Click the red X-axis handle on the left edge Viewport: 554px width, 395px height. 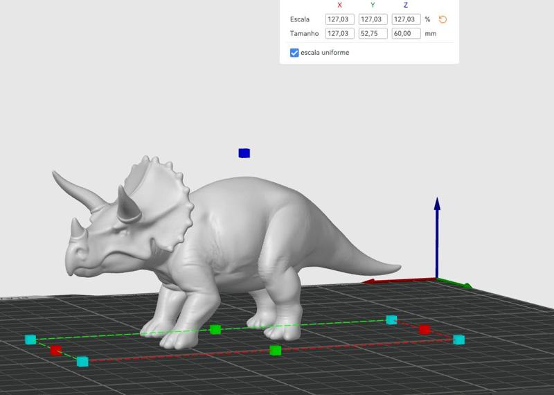click(x=56, y=350)
